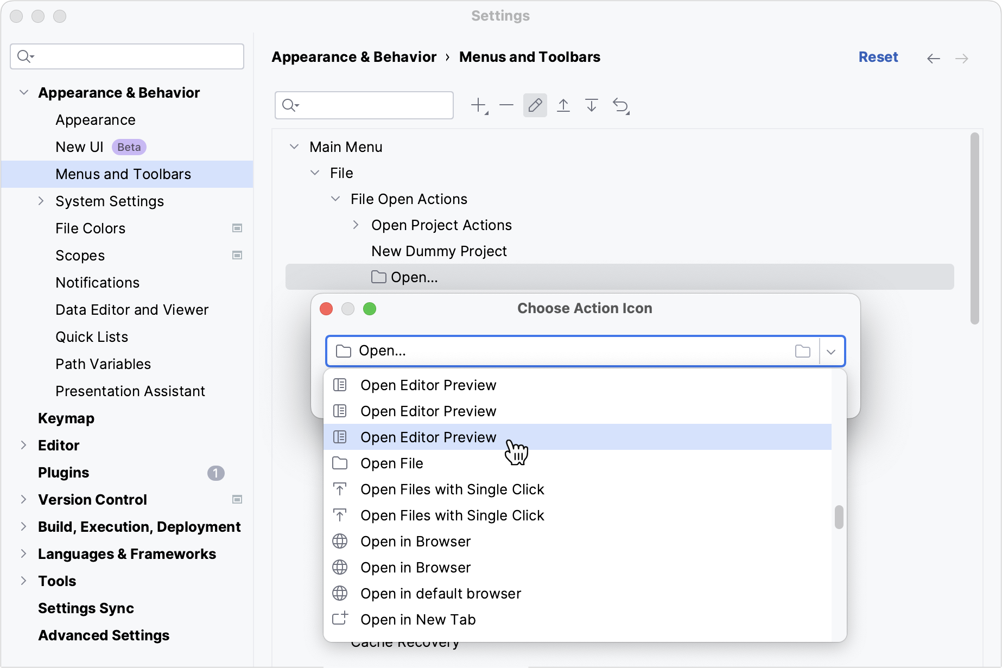Open Scopes settings
Image resolution: width=1002 pixels, height=668 pixels.
click(x=80, y=256)
